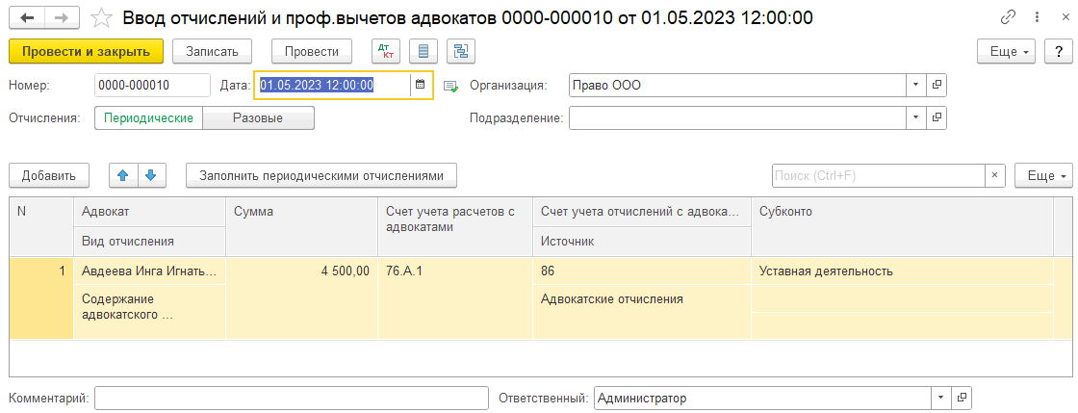Move row up with blue arrow
The width and height of the screenshot is (1078, 413).
coord(123,175)
